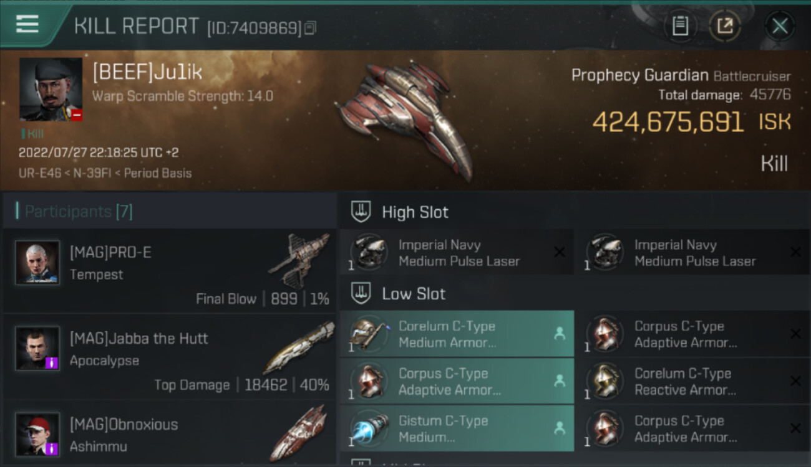Select Gistum C-Type Medium module
This screenshot has height=467, width=811.
pos(457,428)
